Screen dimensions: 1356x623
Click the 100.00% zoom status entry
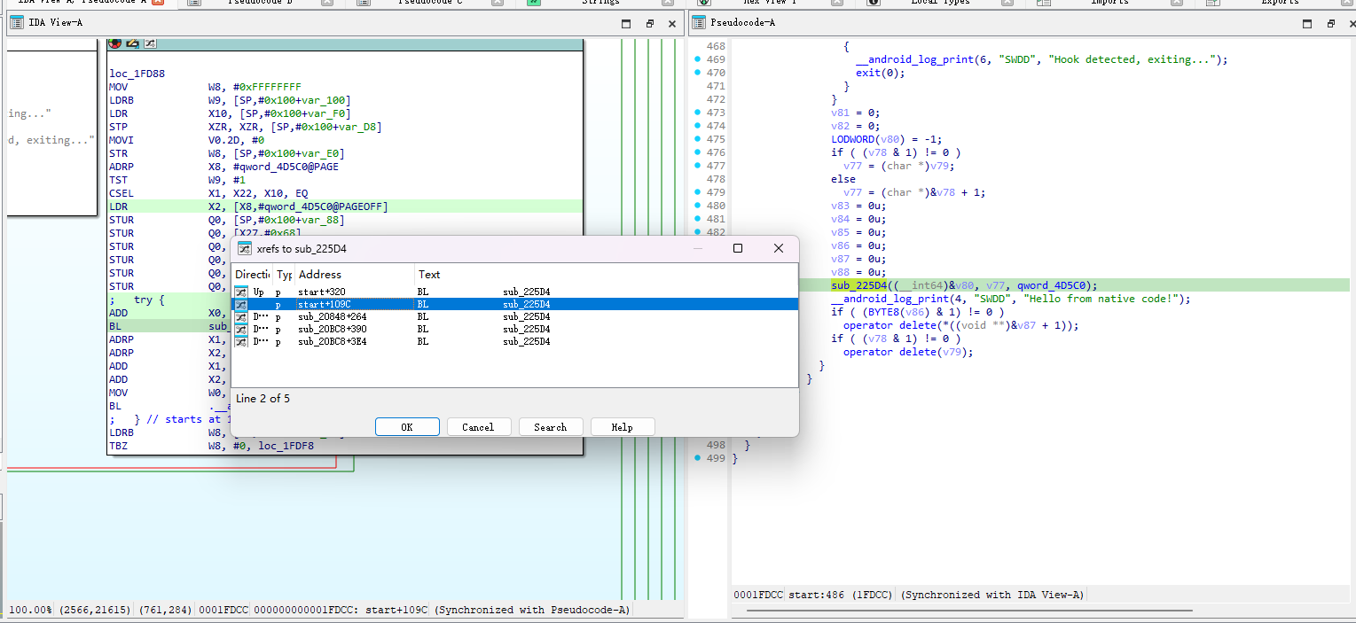[x=30, y=610]
